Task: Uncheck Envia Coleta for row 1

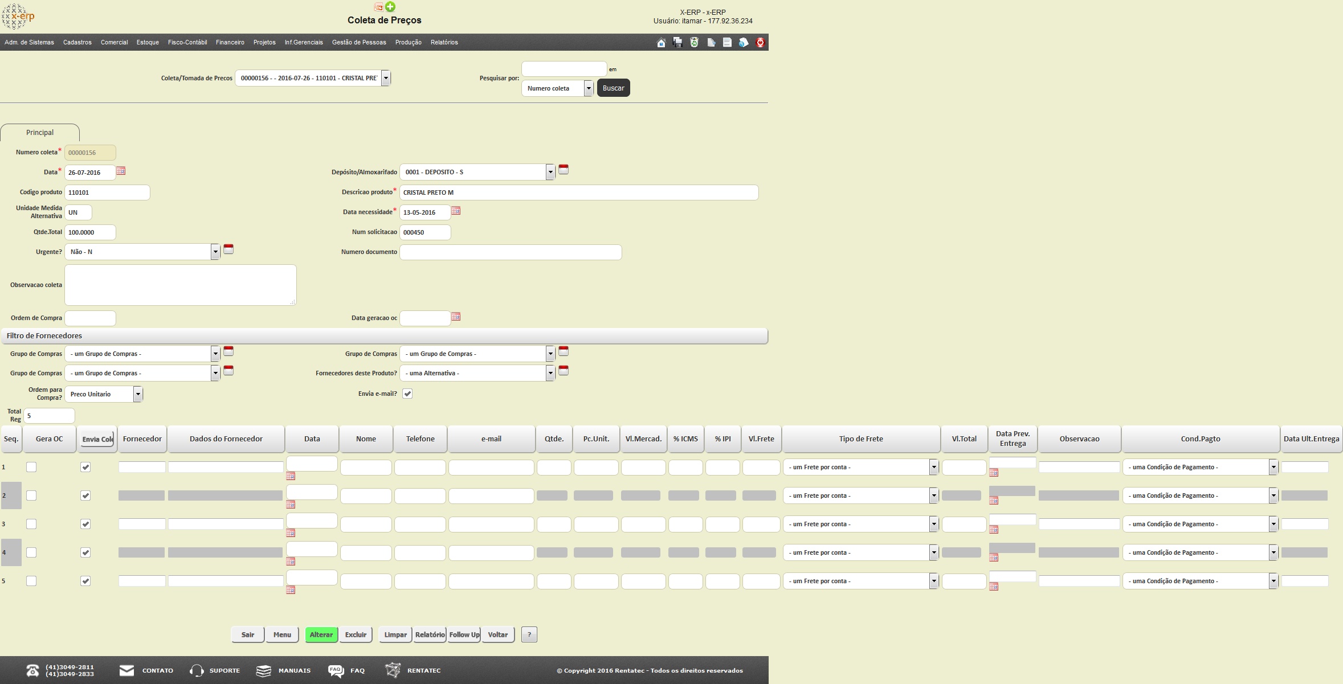Action: (x=85, y=467)
